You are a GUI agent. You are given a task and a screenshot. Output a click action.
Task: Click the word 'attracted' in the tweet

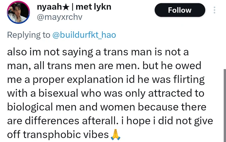coord(170,93)
